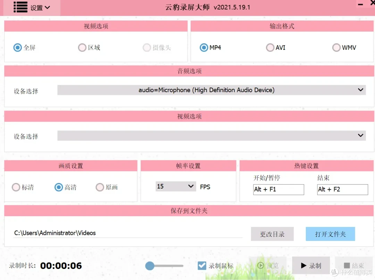Open the audio device Microphone dropdown

coord(211,90)
